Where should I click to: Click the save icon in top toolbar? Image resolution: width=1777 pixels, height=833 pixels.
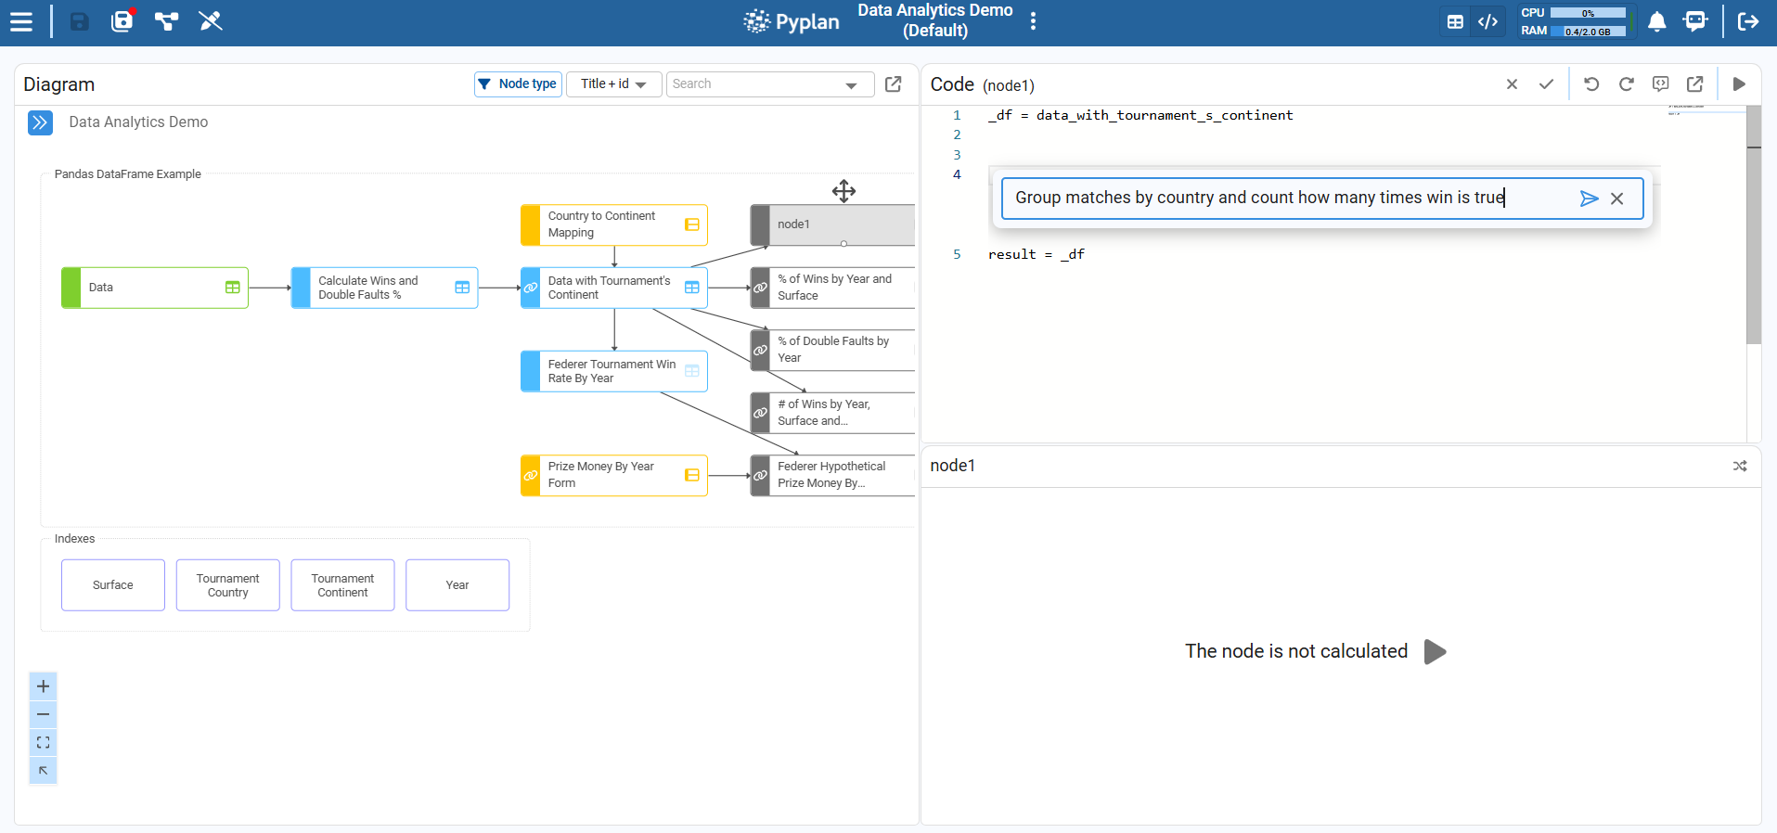pyautogui.click(x=80, y=21)
